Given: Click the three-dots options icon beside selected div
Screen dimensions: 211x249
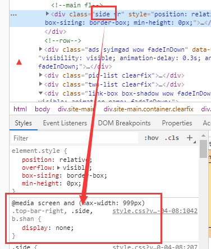Looking at the screenshot, I should pyautogui.click(x=13, y=15).
